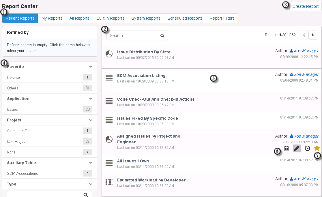The height and width of the screenshot is (197, 322).
Task: Click the Type filter search magnifier icon
Action: coord(86,195)
